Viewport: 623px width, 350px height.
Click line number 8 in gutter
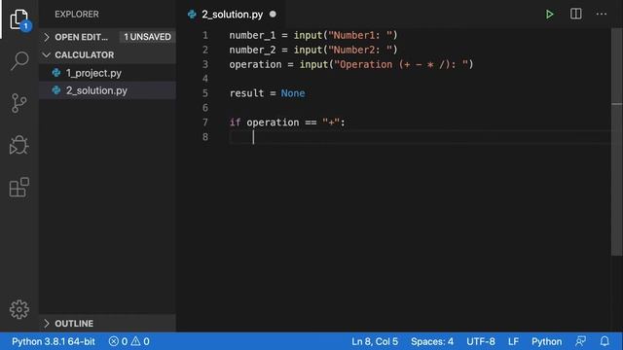(x=205, y=137)
